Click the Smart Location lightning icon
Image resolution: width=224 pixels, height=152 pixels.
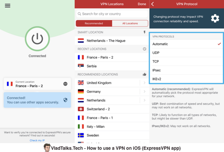[144, 32]
